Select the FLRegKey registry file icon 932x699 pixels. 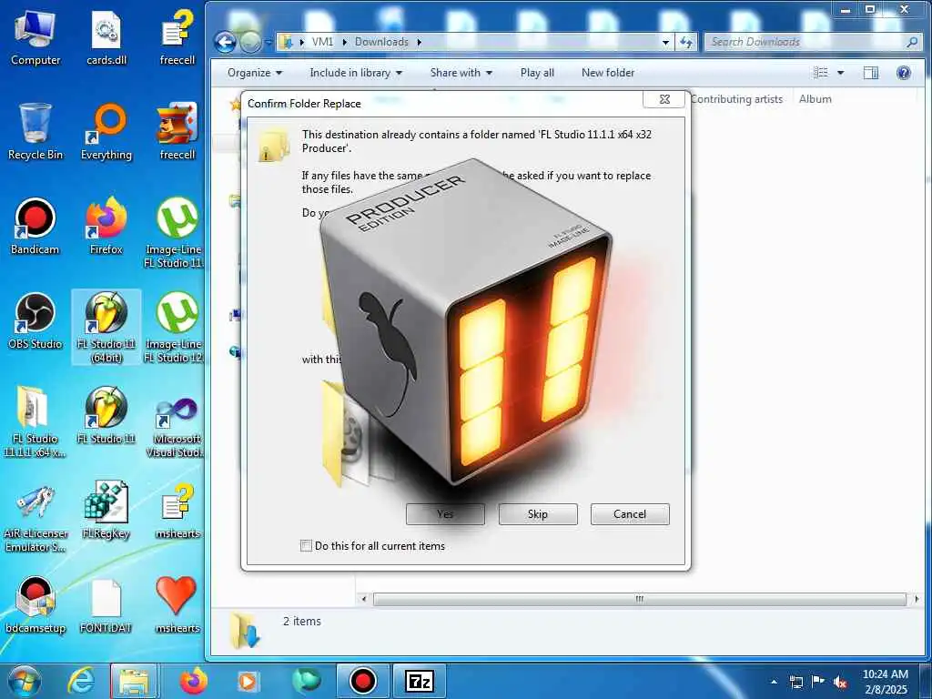point(106,510)
